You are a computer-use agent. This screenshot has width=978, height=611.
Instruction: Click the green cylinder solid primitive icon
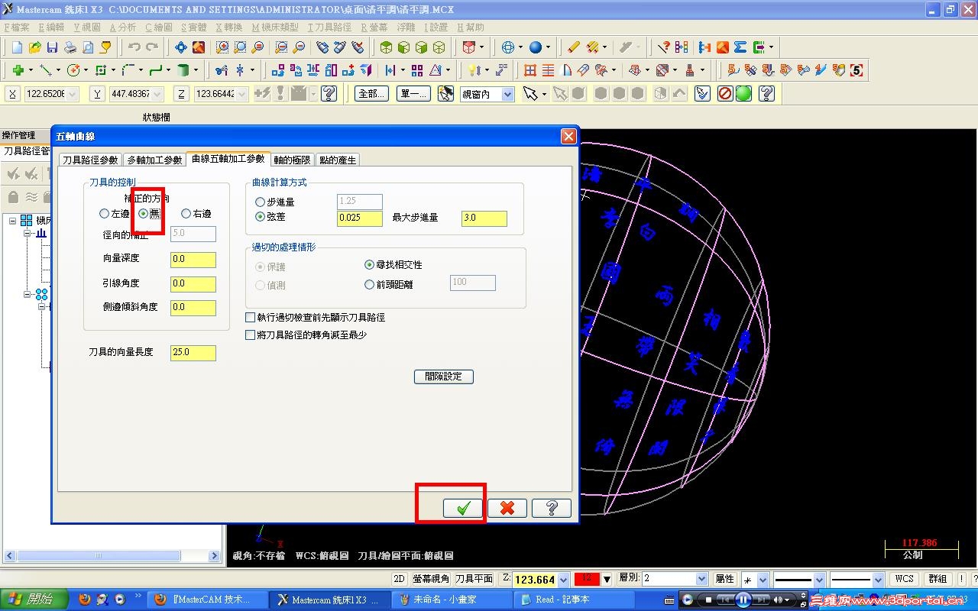183,70
